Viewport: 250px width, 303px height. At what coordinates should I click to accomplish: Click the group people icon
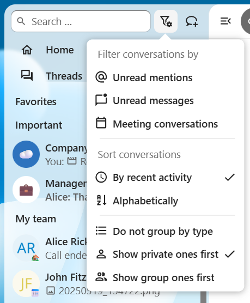tap(101, 277)
